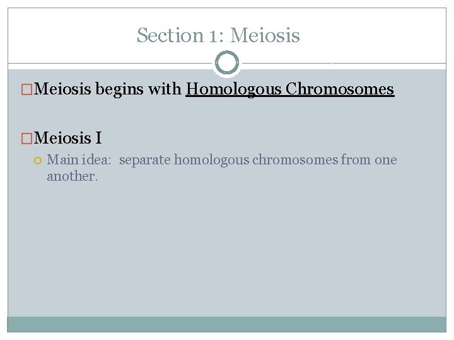Click the underlined "Homologous Chromosomes" text
The width and height of the screenshot is (454, 340).
290,89
